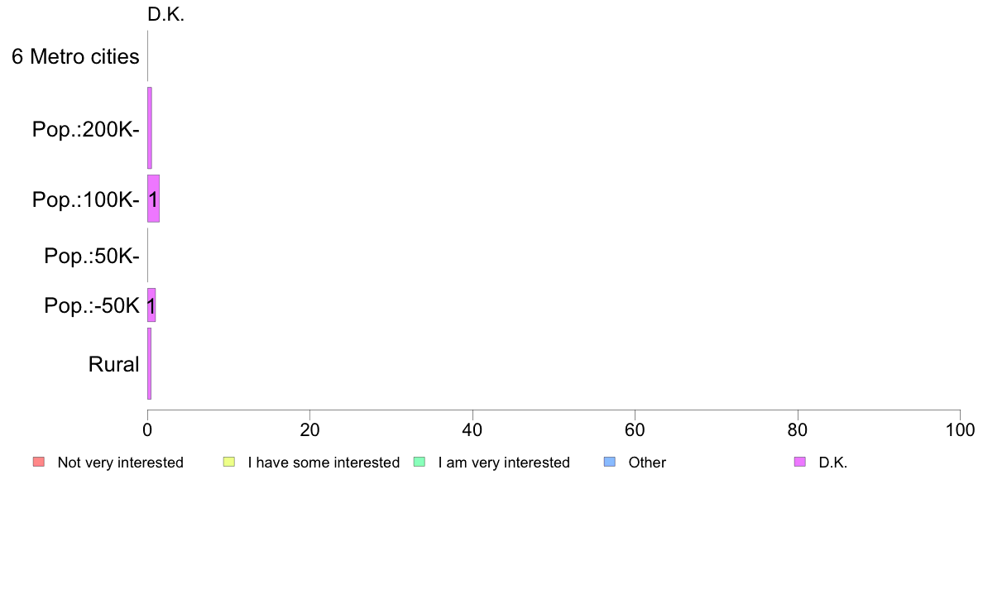Select the Rural magenta bar
Screen dimensions: 983x609
point(149,364)
